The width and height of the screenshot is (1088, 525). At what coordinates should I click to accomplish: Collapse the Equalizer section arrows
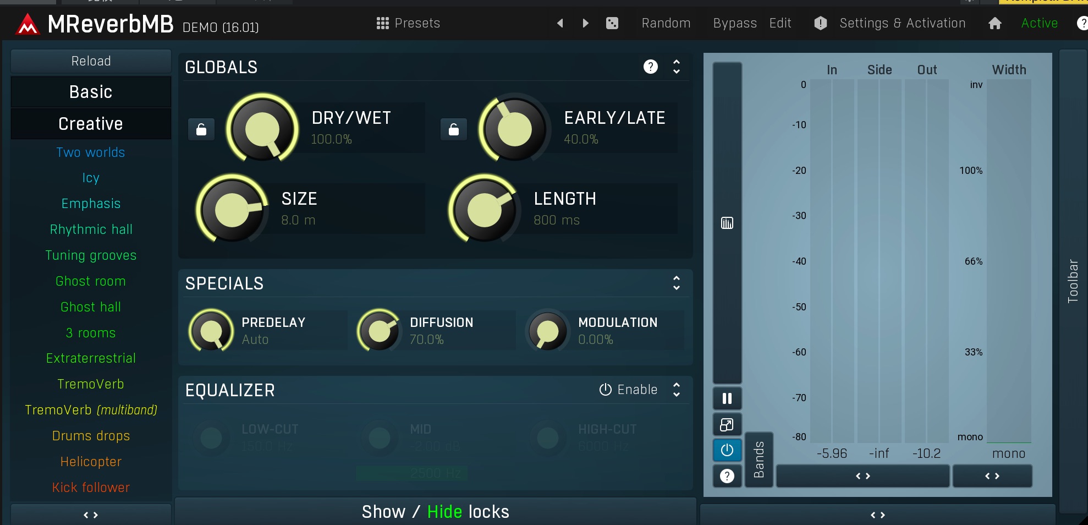tap(677, 390)
